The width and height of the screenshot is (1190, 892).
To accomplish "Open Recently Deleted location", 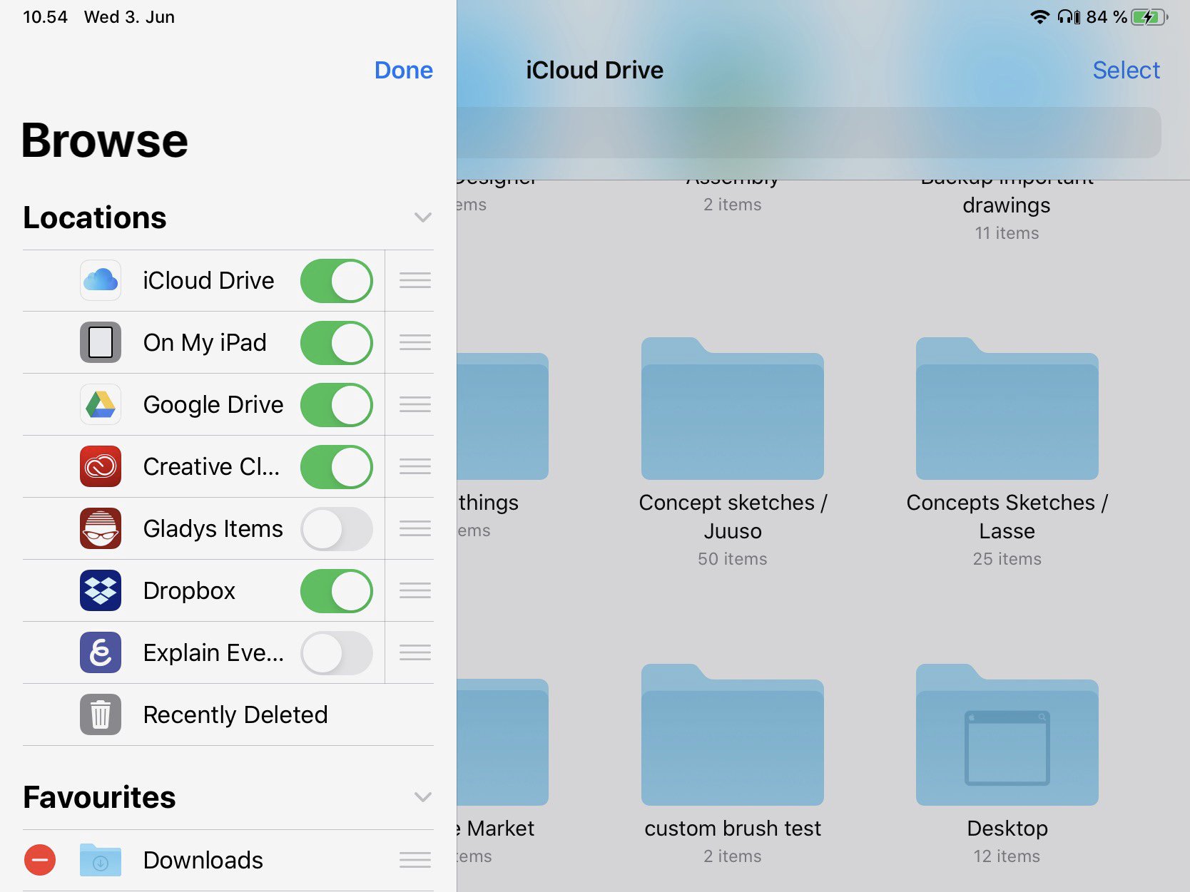I will coord(228,714).
